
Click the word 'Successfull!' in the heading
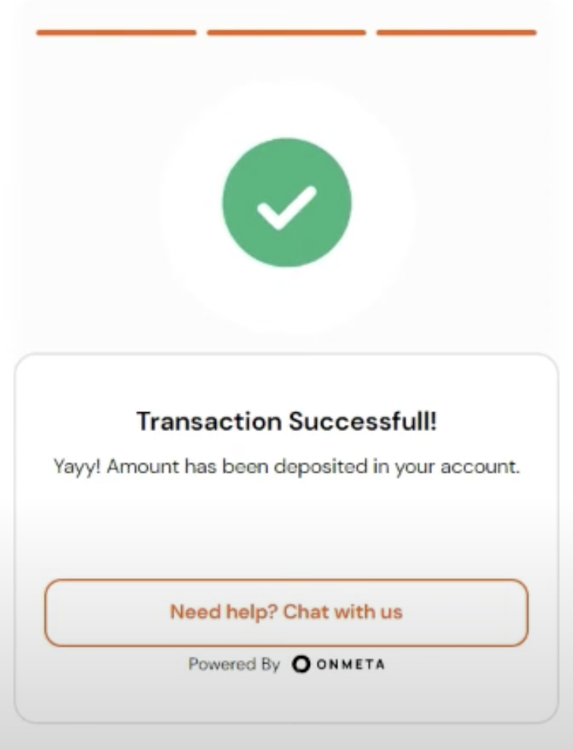(x=363, y=421)
